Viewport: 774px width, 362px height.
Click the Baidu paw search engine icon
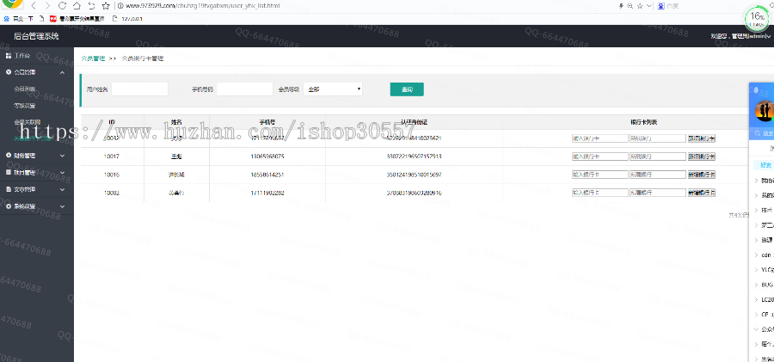[x=660, y=6]
